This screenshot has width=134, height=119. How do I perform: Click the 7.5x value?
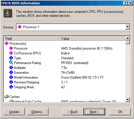[x=64, y=68]
